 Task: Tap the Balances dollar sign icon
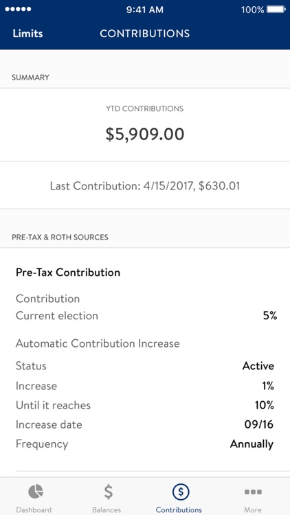(x=108, y=492)
